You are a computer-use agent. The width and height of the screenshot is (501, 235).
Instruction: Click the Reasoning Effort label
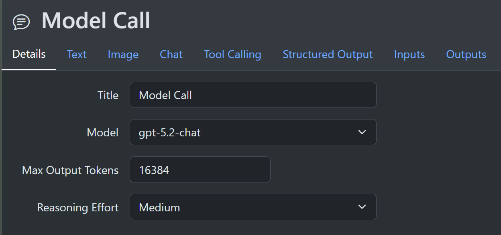click(x=78, y=208)
